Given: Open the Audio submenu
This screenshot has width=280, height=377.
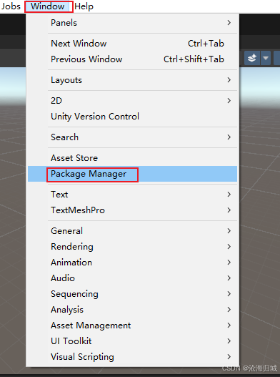Looking at the screenshot, I should [x=132, y=278].
